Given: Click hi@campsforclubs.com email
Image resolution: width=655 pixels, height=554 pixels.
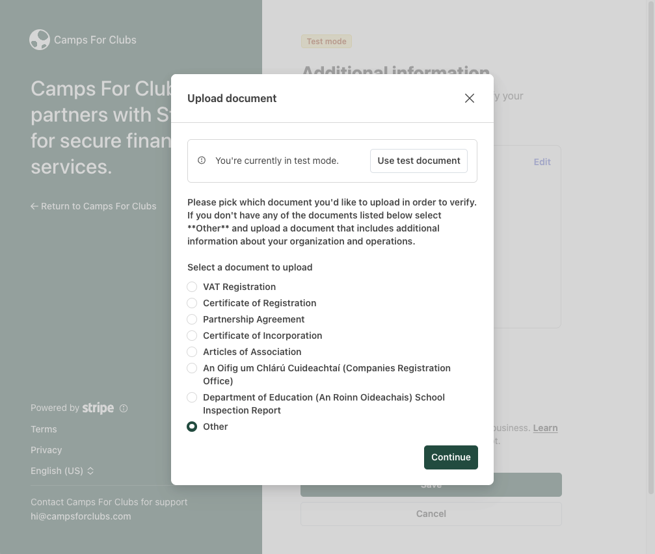Looking at the screenshot, I should 81,516.
